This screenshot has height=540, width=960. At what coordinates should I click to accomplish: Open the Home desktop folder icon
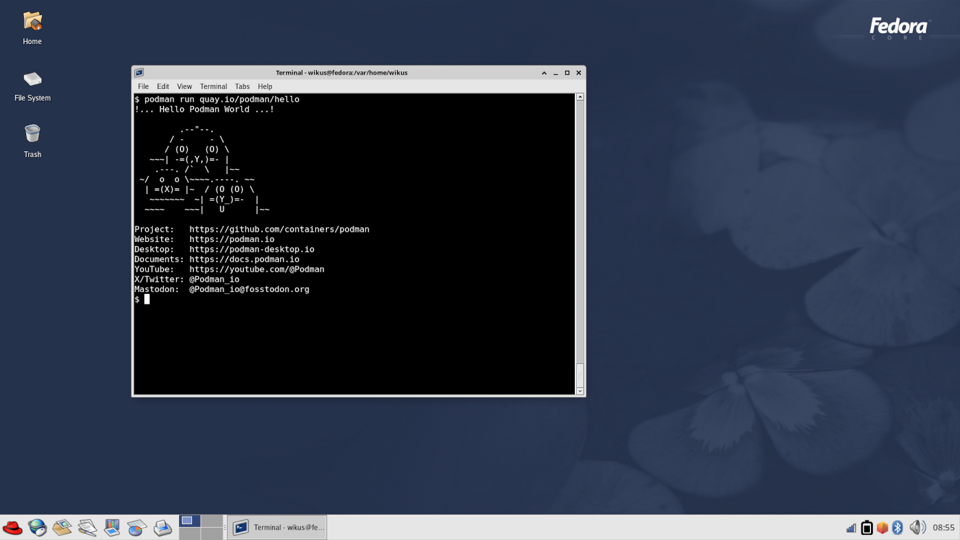32,28
